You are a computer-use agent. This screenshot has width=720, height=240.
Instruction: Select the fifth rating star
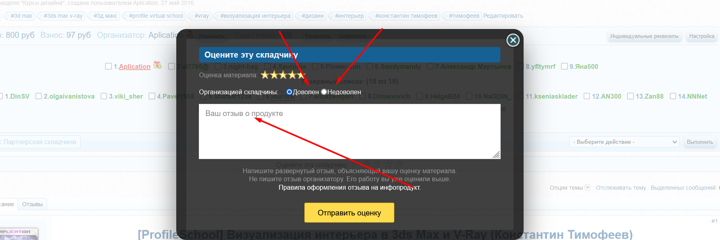(x=301, y=75)
